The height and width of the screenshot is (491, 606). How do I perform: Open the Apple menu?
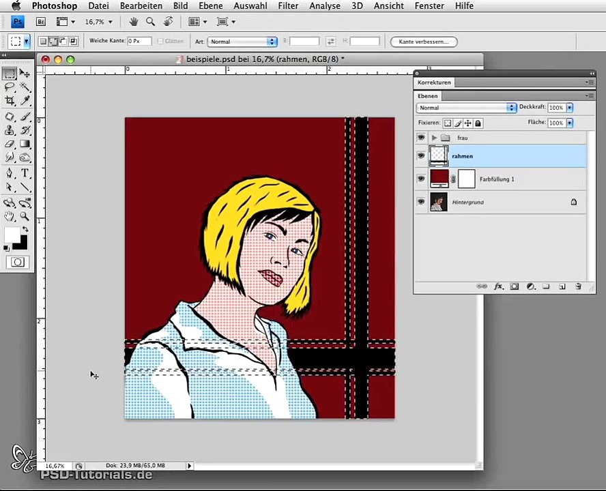tap(16, 5)
